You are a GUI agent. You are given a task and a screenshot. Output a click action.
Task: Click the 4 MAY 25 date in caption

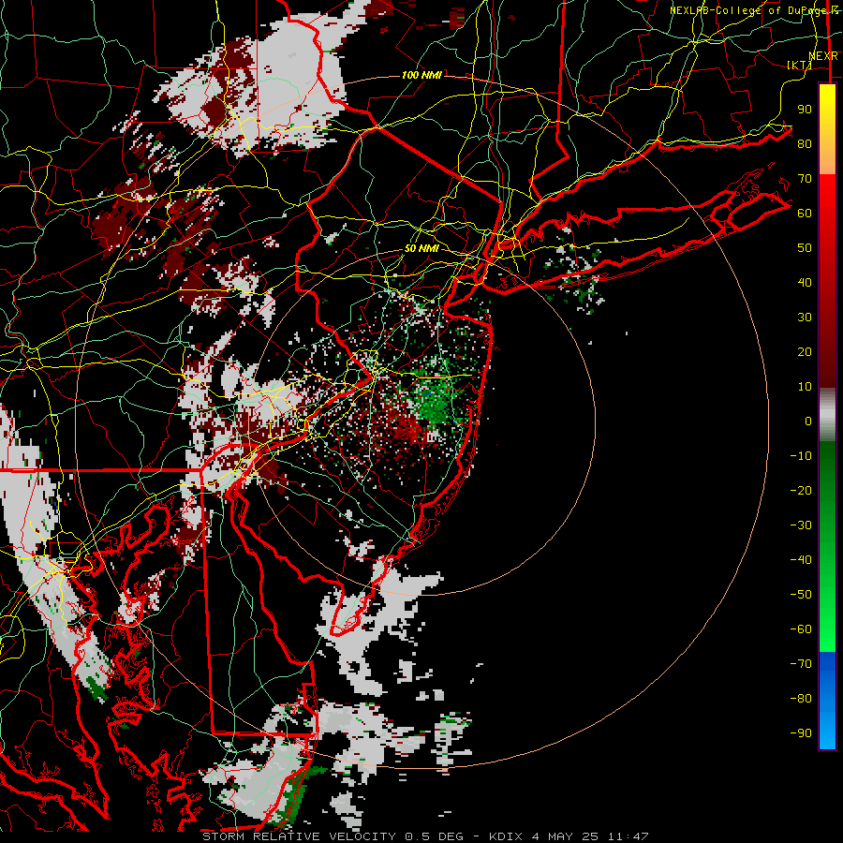point(565,836)
